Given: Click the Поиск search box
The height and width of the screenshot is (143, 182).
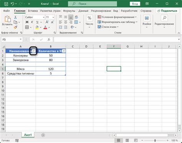Looking at the screenshot, I should point(93,4).
